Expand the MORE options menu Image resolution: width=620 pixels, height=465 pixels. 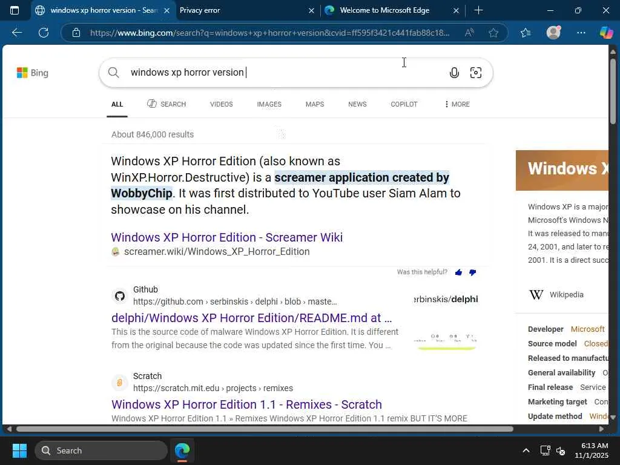point(457,104)
